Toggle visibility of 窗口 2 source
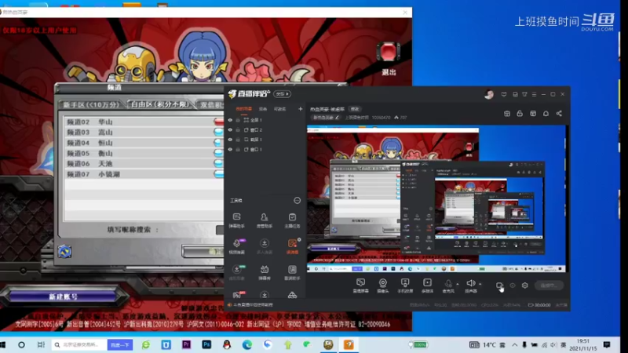 [x=230, y=129]
